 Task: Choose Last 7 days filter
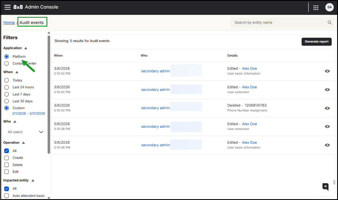pyautogui.click(x=7, y=94)
